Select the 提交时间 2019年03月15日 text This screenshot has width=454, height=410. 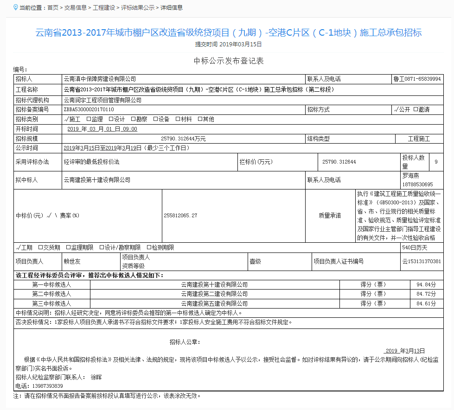[x=229, y=44]
